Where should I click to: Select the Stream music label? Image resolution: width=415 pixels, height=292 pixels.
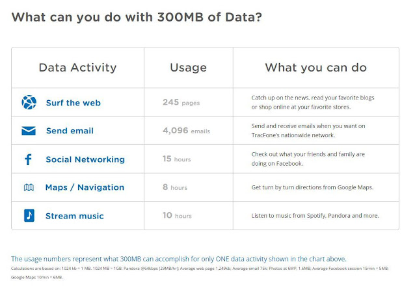[75, 215]
